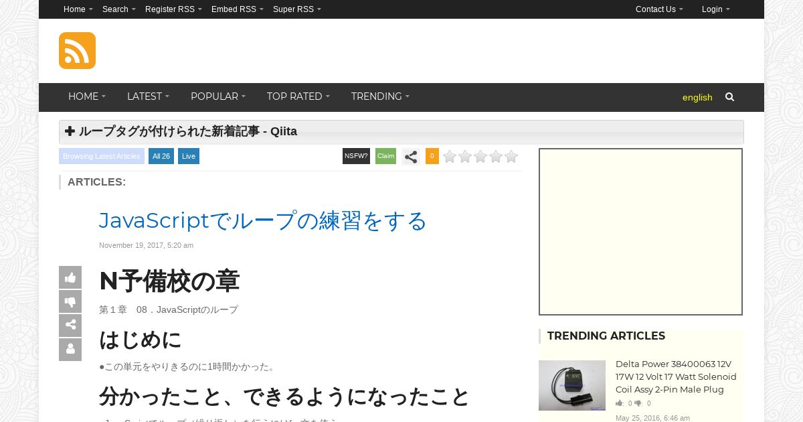Click the Live button

pos(189,156)
